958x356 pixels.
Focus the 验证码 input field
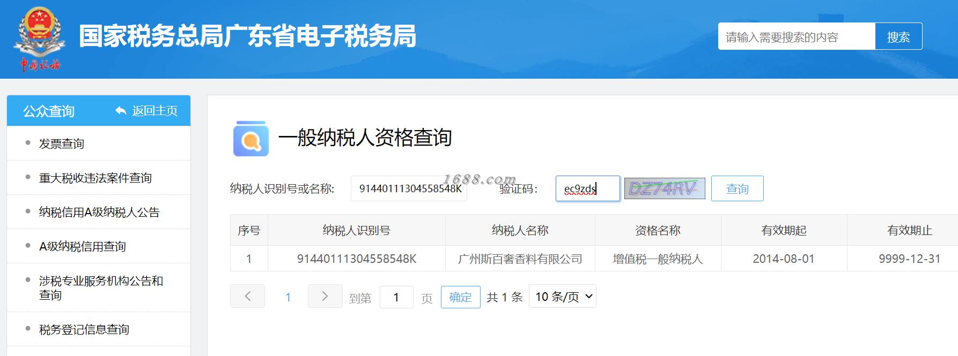(588, 188)
